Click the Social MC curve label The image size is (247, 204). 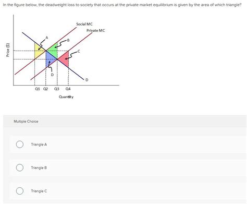click(x=84, y=24)
